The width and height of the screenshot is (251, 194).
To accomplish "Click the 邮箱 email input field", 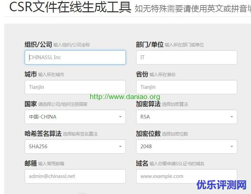I will (75, 176).
